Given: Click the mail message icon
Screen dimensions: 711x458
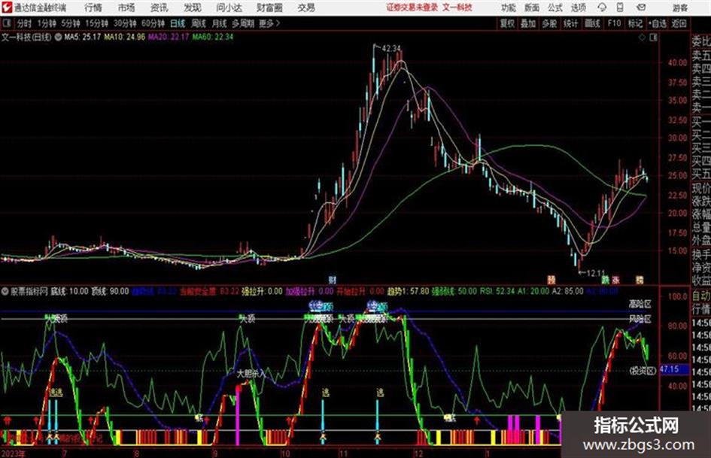Looking at the screenshot, I should click(641, 8).
